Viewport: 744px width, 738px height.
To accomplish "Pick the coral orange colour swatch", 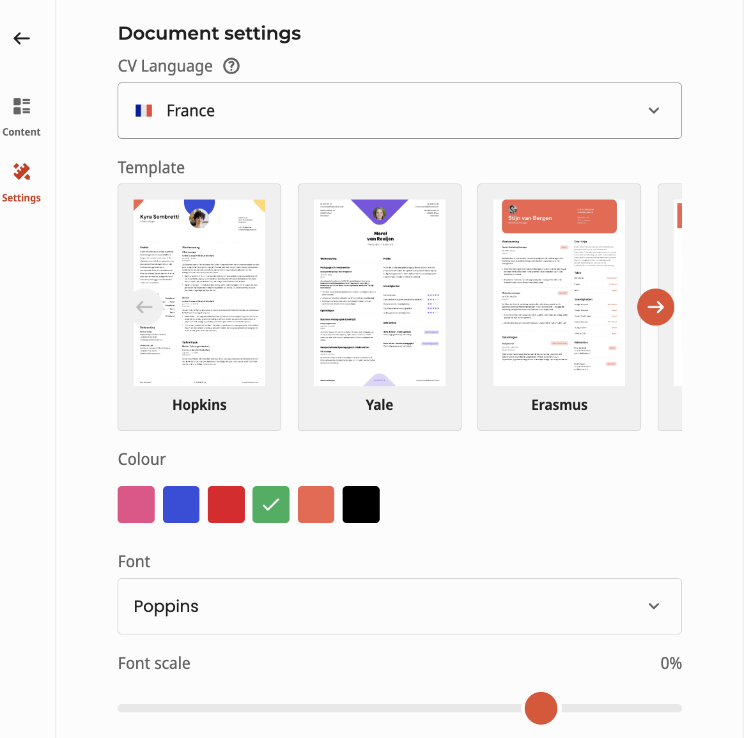I will tap(316, 505).
